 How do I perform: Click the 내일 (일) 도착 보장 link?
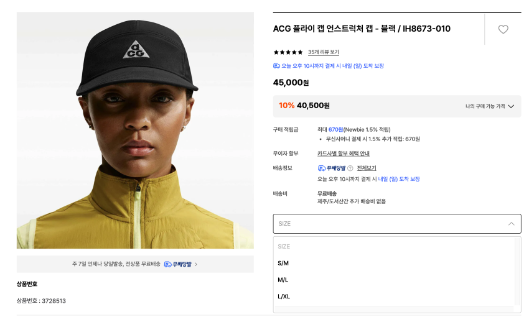tap(399, 179)
